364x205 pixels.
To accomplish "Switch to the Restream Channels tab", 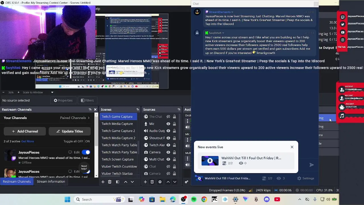I will (17, 182).
